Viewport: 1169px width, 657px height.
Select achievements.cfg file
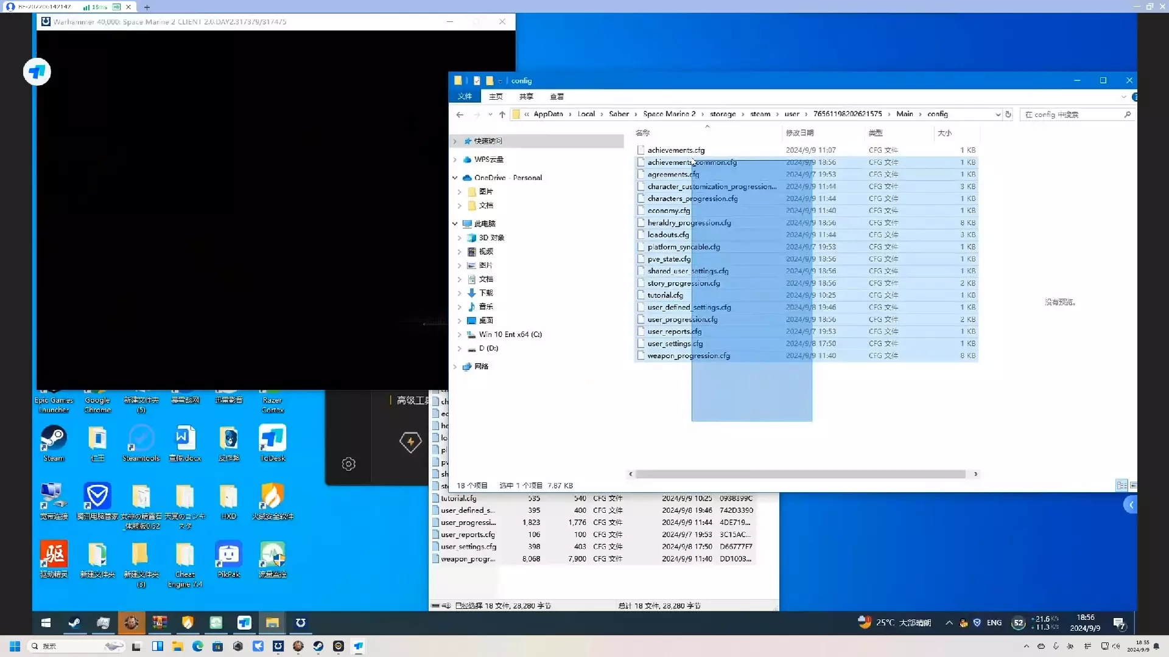point(676,150)
